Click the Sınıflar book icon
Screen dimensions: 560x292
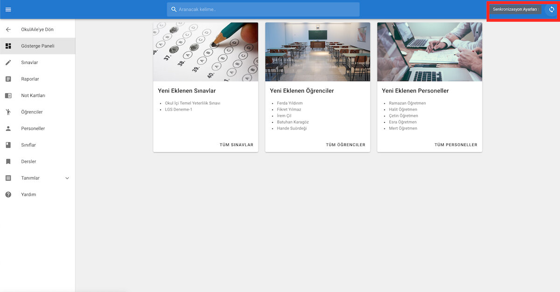tap(8, 145)
